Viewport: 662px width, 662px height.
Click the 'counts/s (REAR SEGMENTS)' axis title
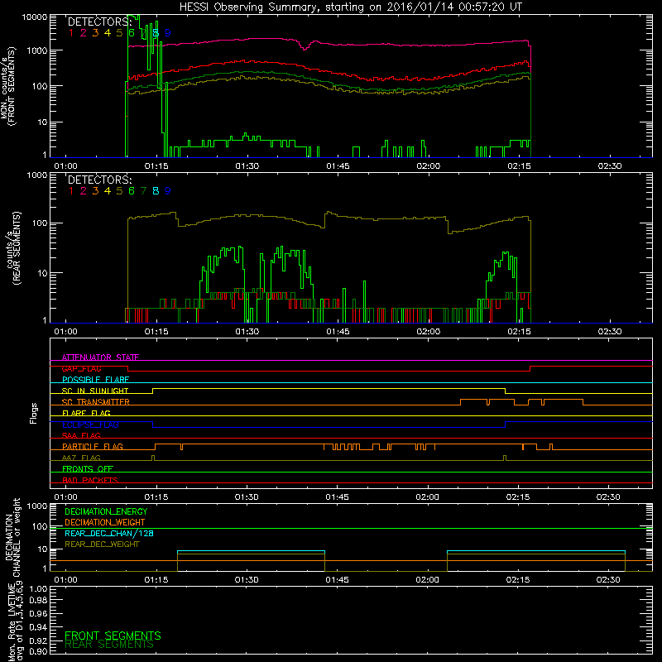[13, 248]
